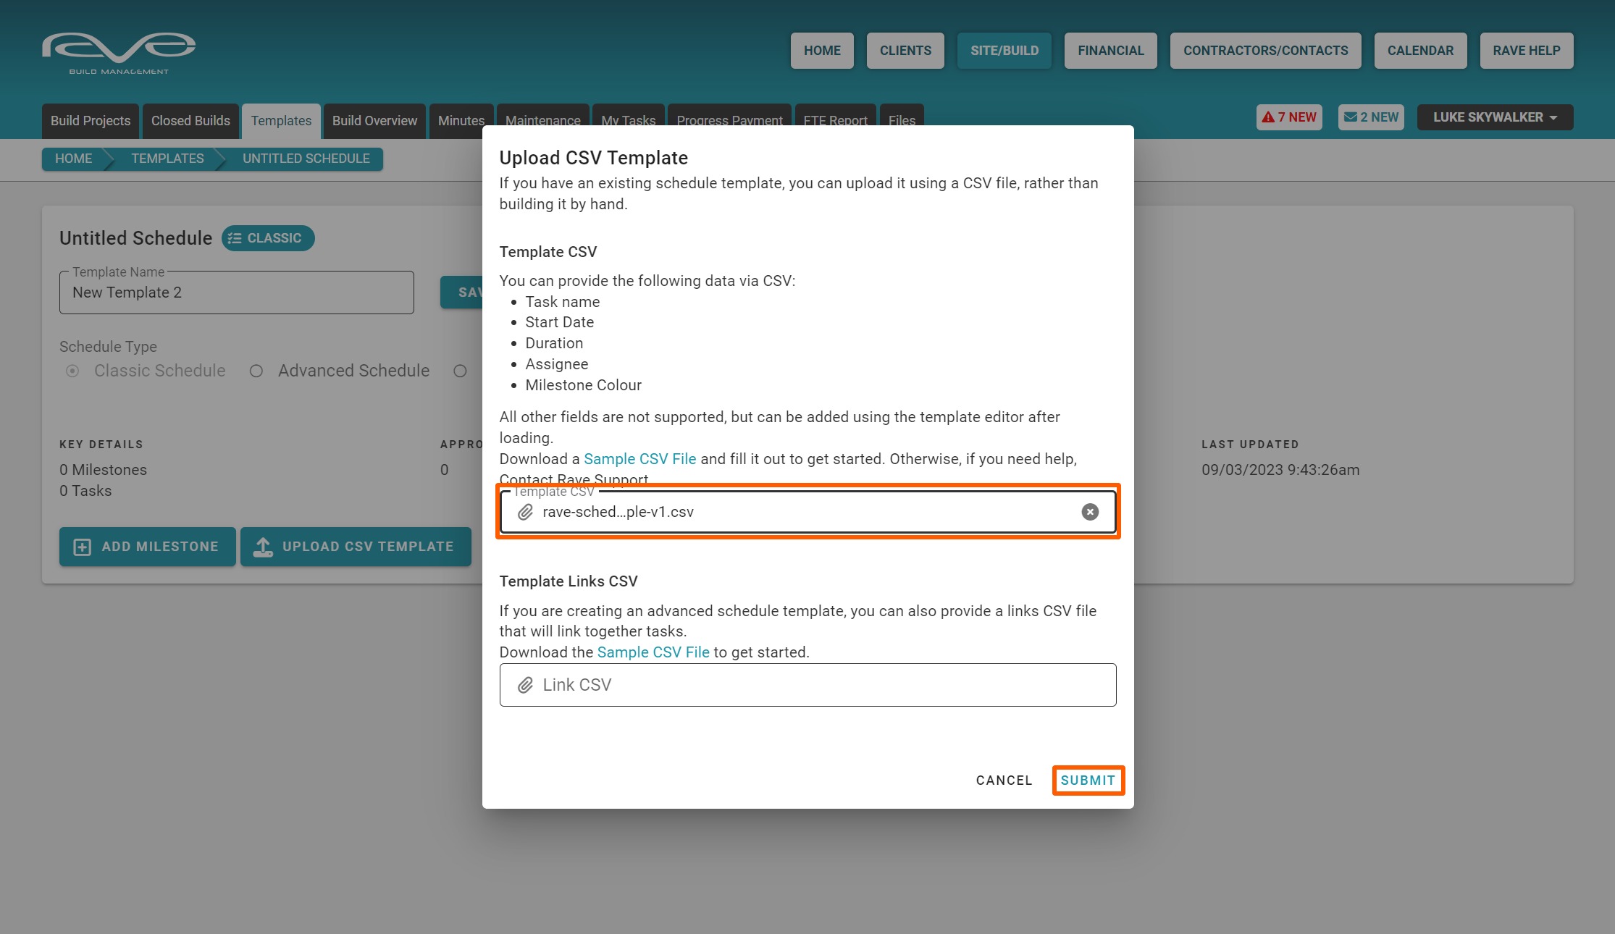This screenshot has height=934, width=1615.
Task: Open the Financial main menu
Action: coord(1110,51)
